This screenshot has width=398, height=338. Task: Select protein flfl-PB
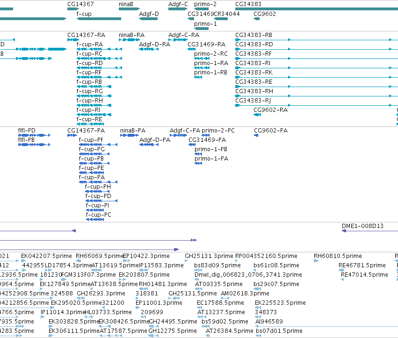[x=26, y=140]
